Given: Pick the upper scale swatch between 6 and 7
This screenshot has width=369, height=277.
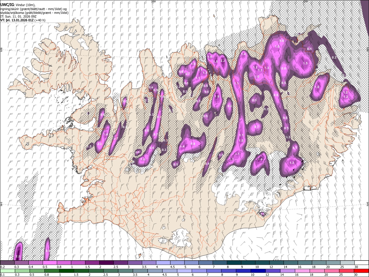Looking at the screenshot, I should click(x=206, y=263).
